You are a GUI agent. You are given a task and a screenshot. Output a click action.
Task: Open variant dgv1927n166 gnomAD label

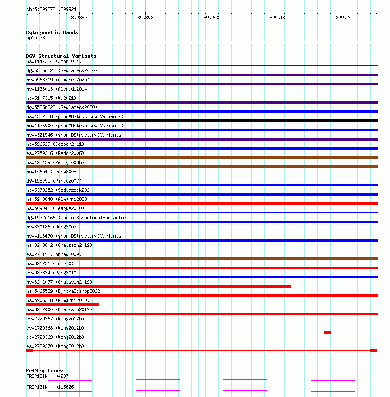76,218
